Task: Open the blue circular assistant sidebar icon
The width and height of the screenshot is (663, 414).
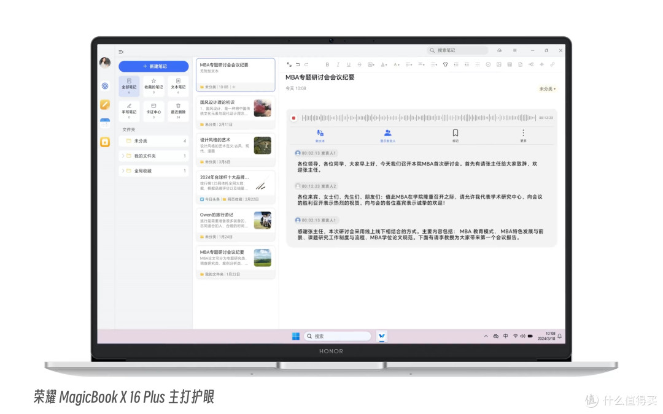Action: coord(105,86)
